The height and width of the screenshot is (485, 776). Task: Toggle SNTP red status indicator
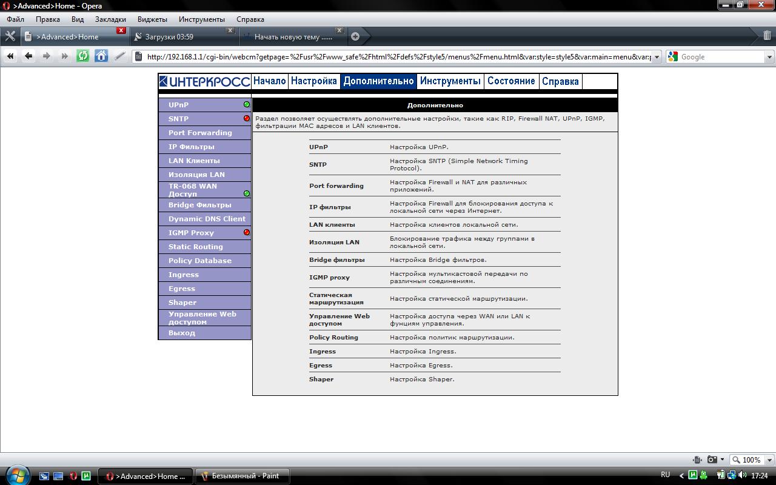coord(247,119)
